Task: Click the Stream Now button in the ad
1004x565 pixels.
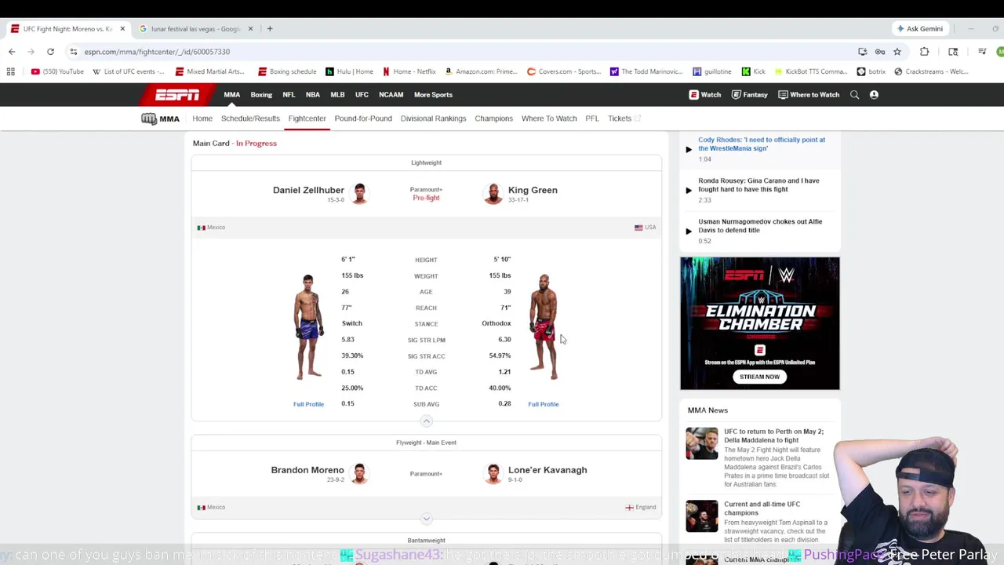Action: tap(759, 377)
